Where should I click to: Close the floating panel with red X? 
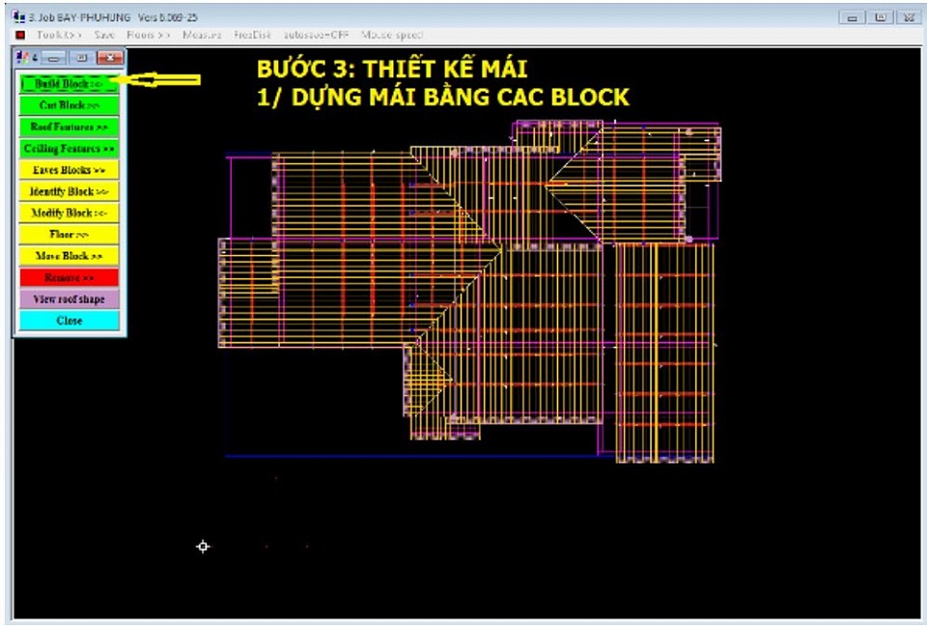109,58
